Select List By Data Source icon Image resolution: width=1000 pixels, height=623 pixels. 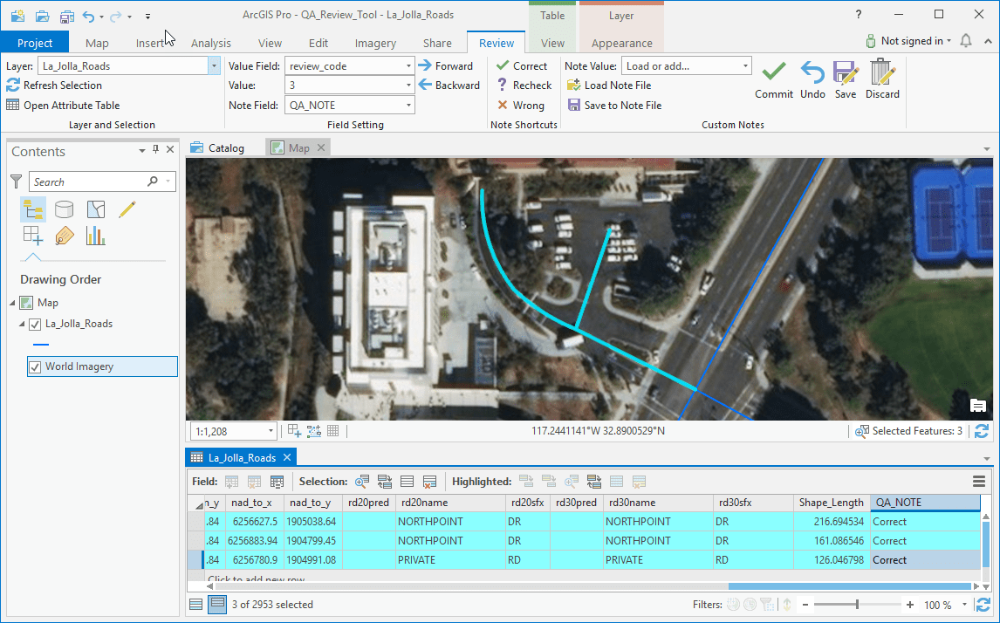(64, 209)
